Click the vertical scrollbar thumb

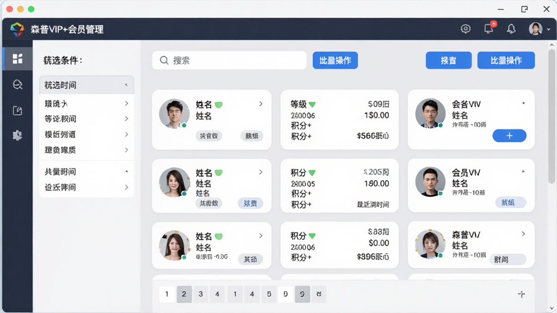[552, 116]
